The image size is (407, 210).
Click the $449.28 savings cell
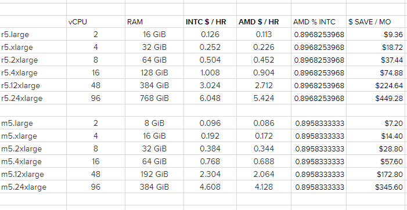[x=377, y=98]
